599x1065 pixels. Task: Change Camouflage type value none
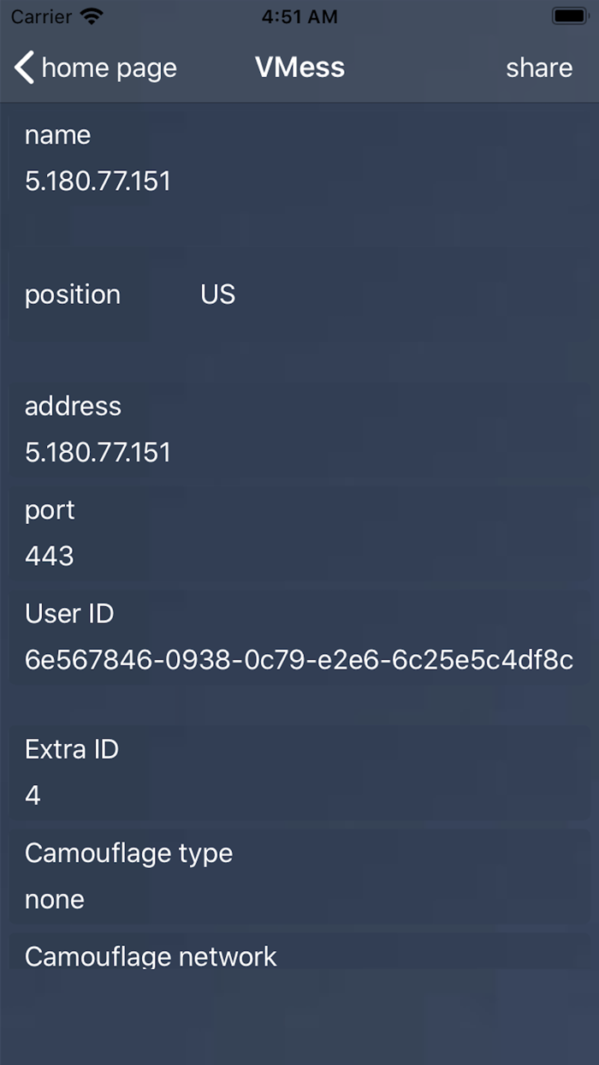[x=55, y=900]
